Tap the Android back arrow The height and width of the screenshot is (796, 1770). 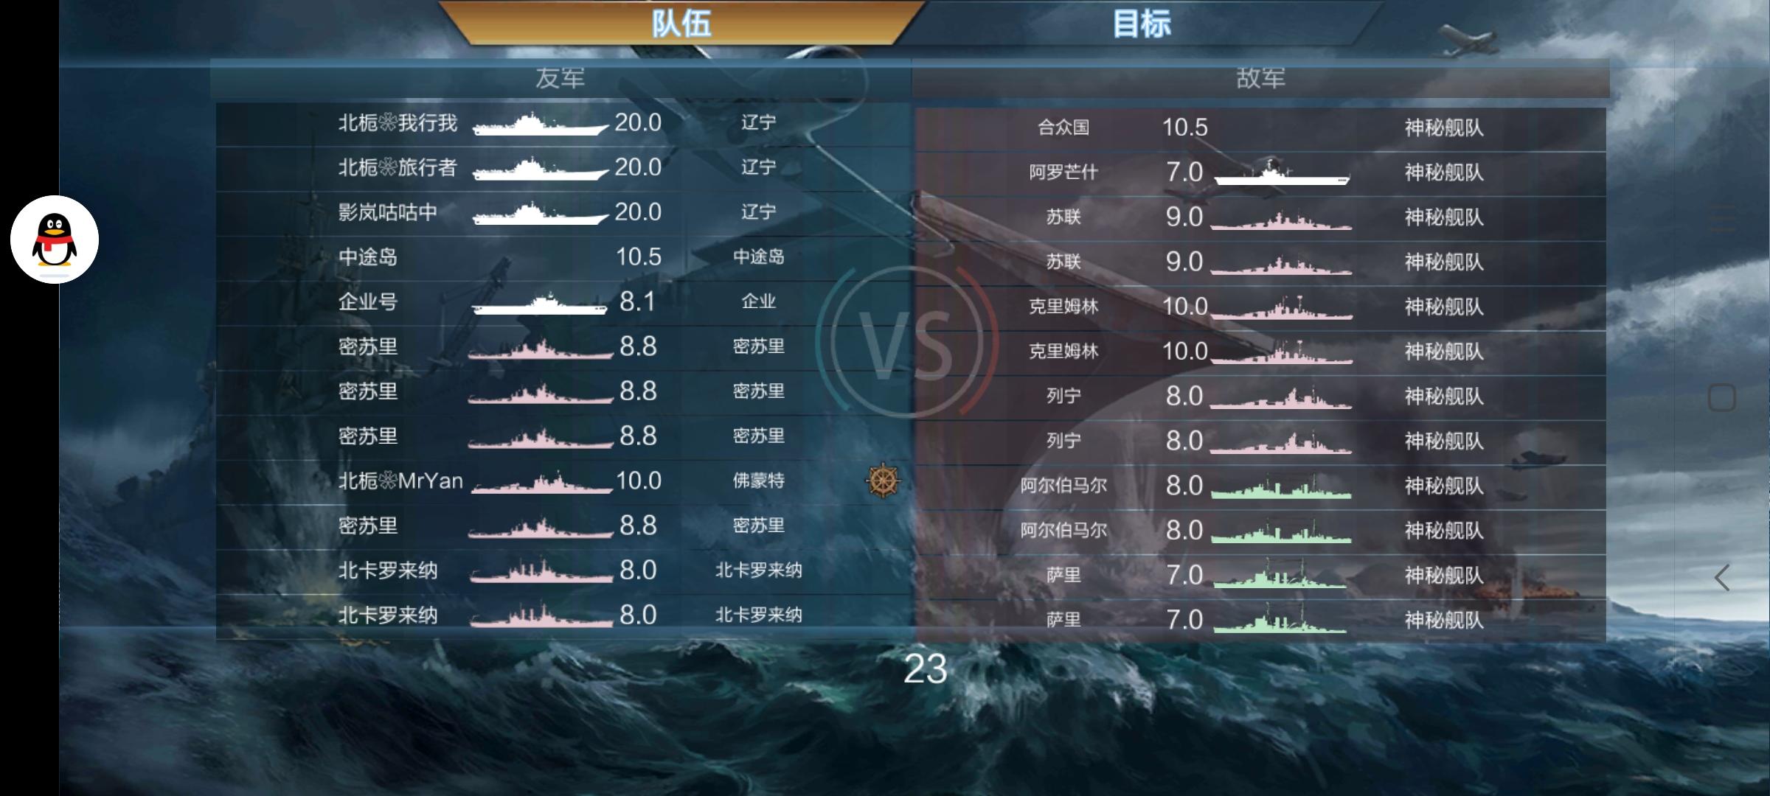1722,578
